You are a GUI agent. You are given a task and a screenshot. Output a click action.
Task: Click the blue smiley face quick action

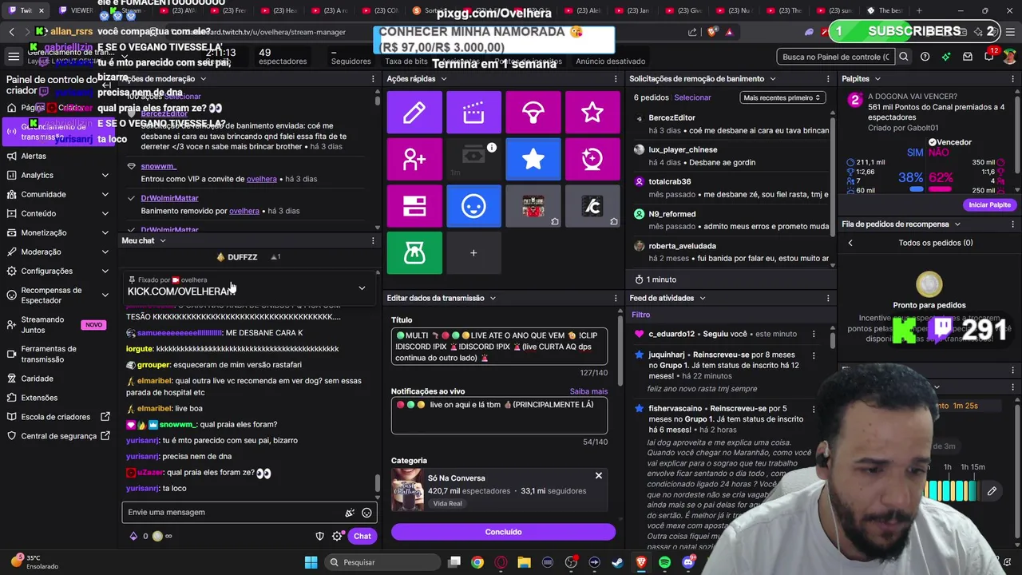tap(473, 206)
